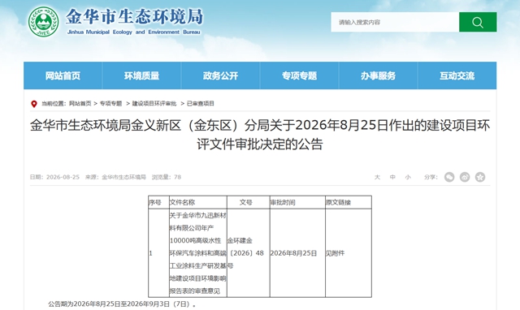
Task: Click the 金华市生态环境局 site title
Action: (x=134, y=16)
